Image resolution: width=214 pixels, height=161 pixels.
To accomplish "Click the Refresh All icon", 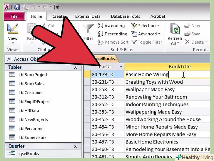I will pyautogui.click(x=175, y=29).
